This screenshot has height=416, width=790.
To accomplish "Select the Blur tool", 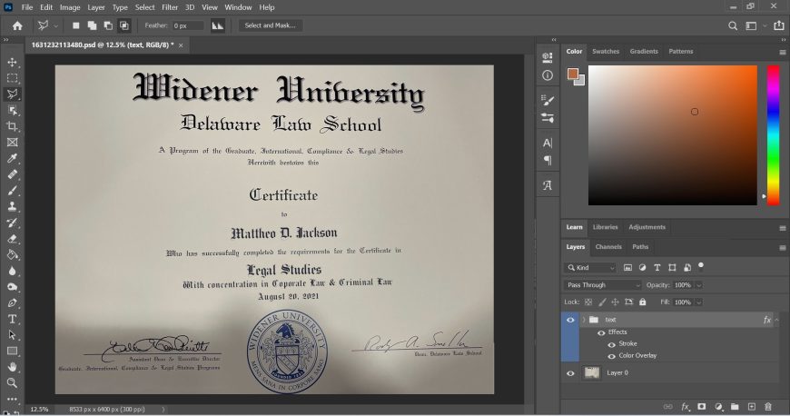I will [x=12, y=271].
